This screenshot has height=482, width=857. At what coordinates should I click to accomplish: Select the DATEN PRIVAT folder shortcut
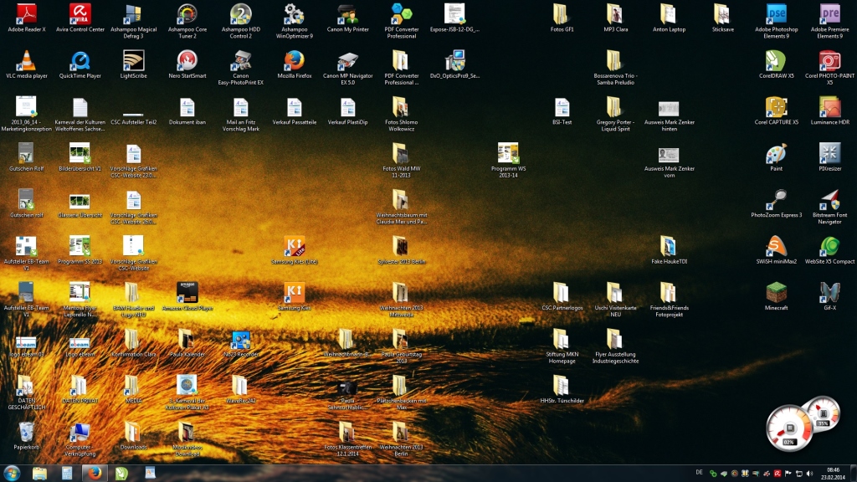[80, 385]
